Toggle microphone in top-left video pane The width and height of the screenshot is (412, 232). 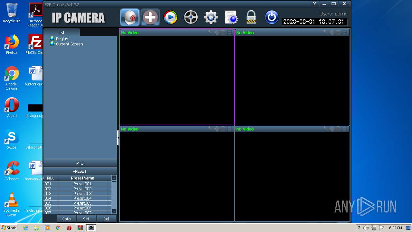coord(210,33)
